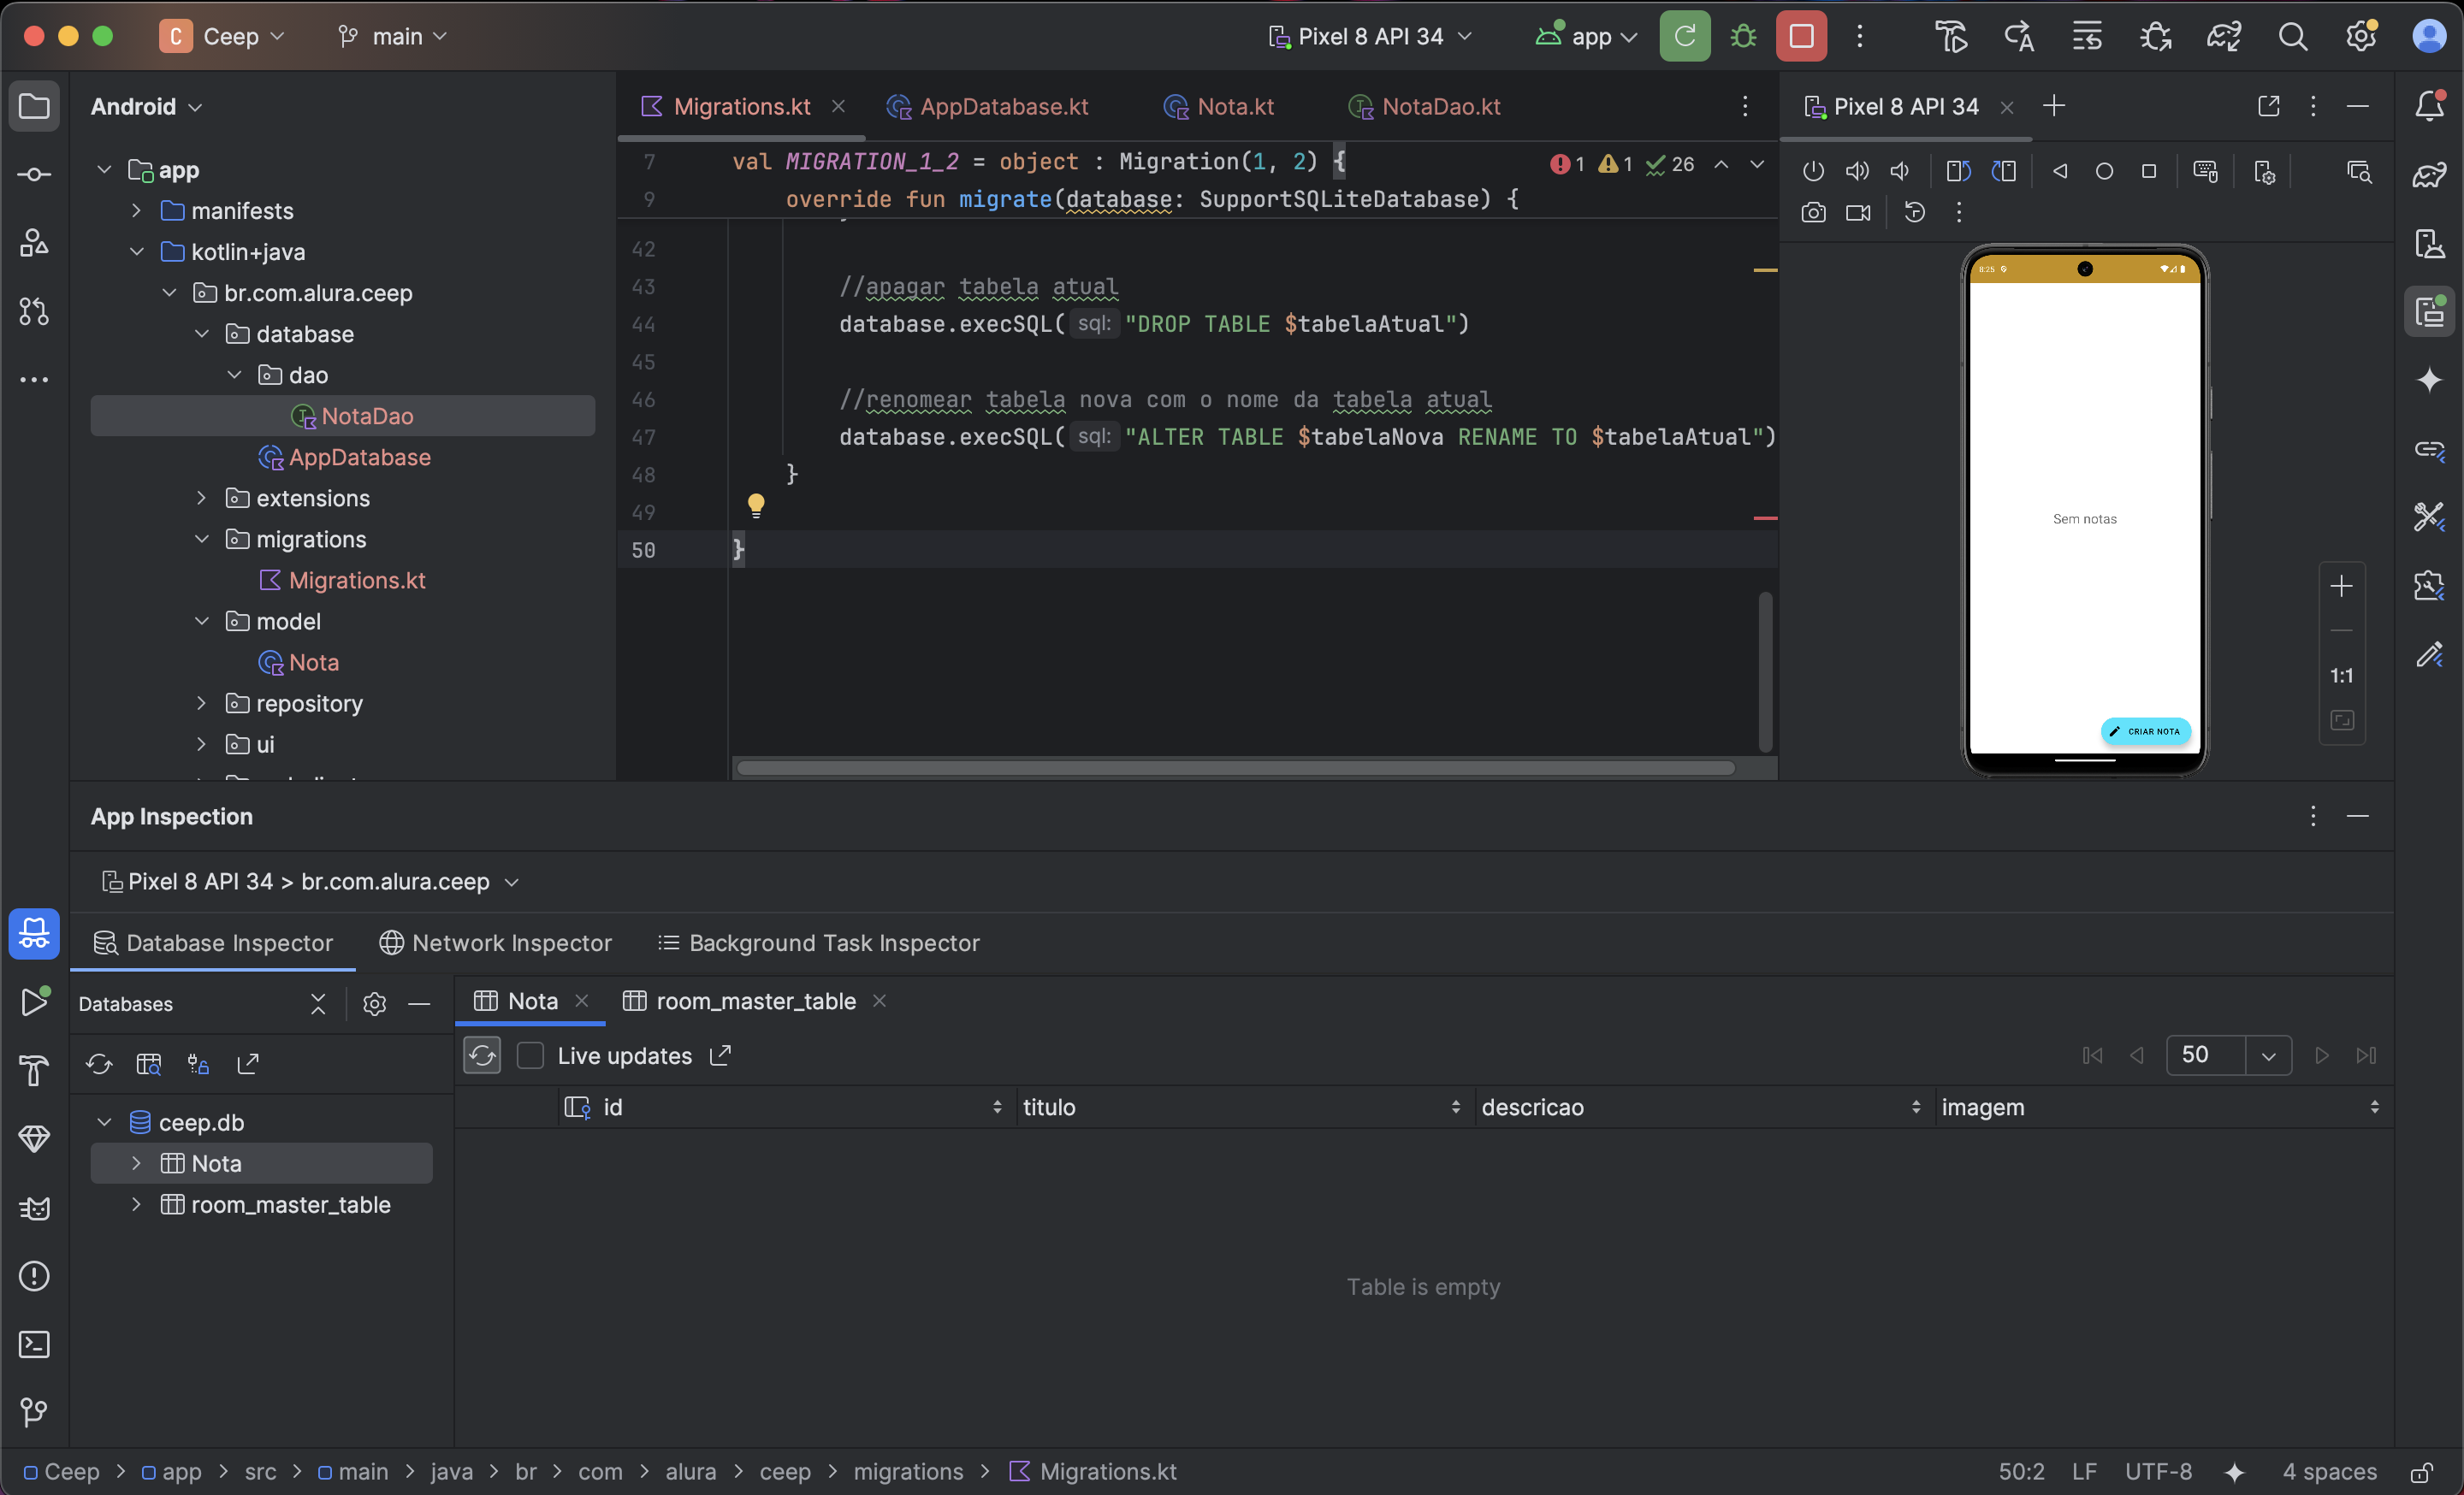Zoom in emulator with plus button

2341,587
